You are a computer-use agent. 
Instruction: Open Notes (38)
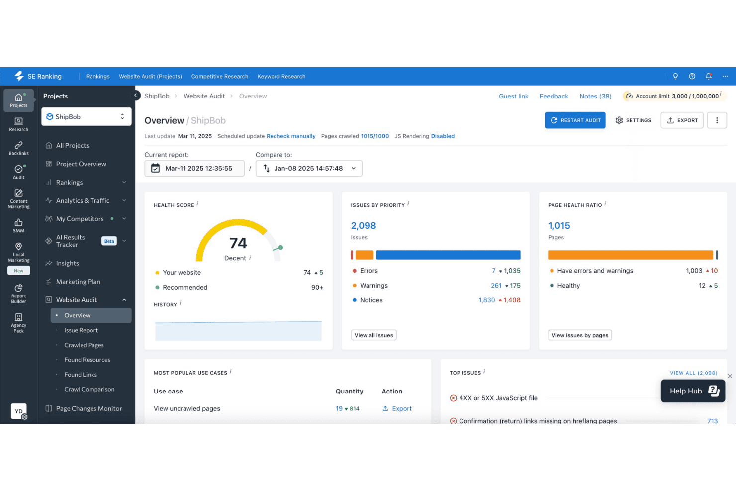point(595,96)
